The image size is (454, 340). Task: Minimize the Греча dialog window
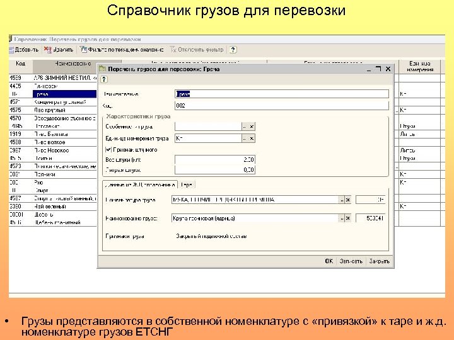369,69
